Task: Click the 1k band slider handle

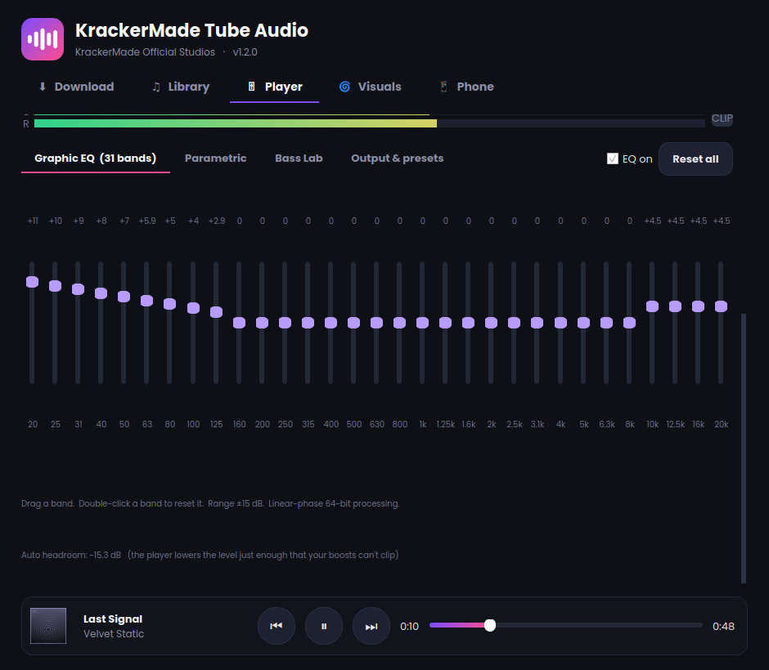Action: tap(422, 322)
